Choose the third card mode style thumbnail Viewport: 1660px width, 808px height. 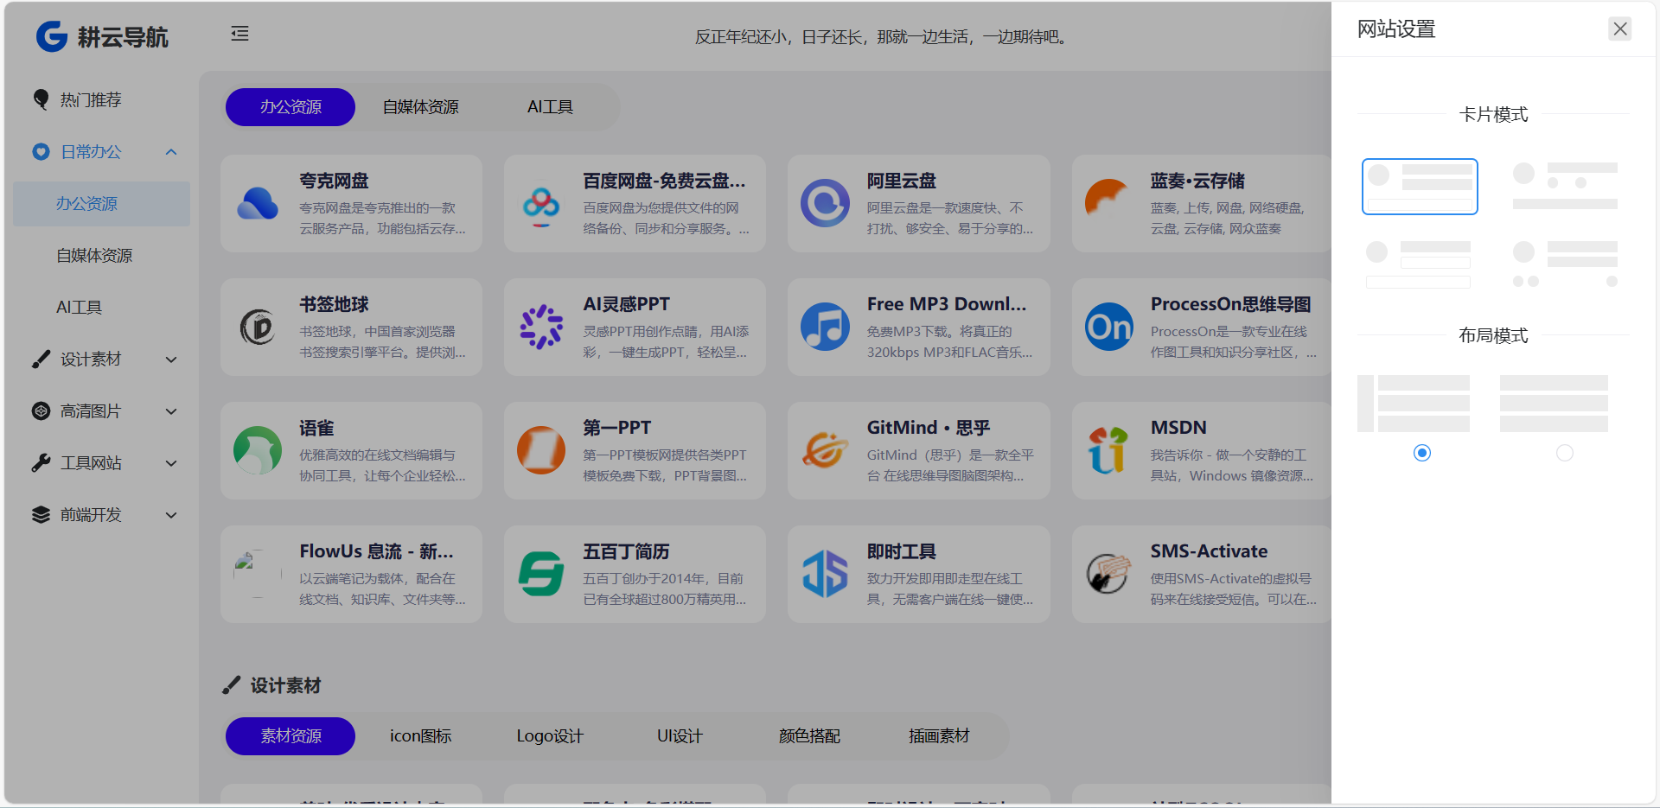(1418, 264)
